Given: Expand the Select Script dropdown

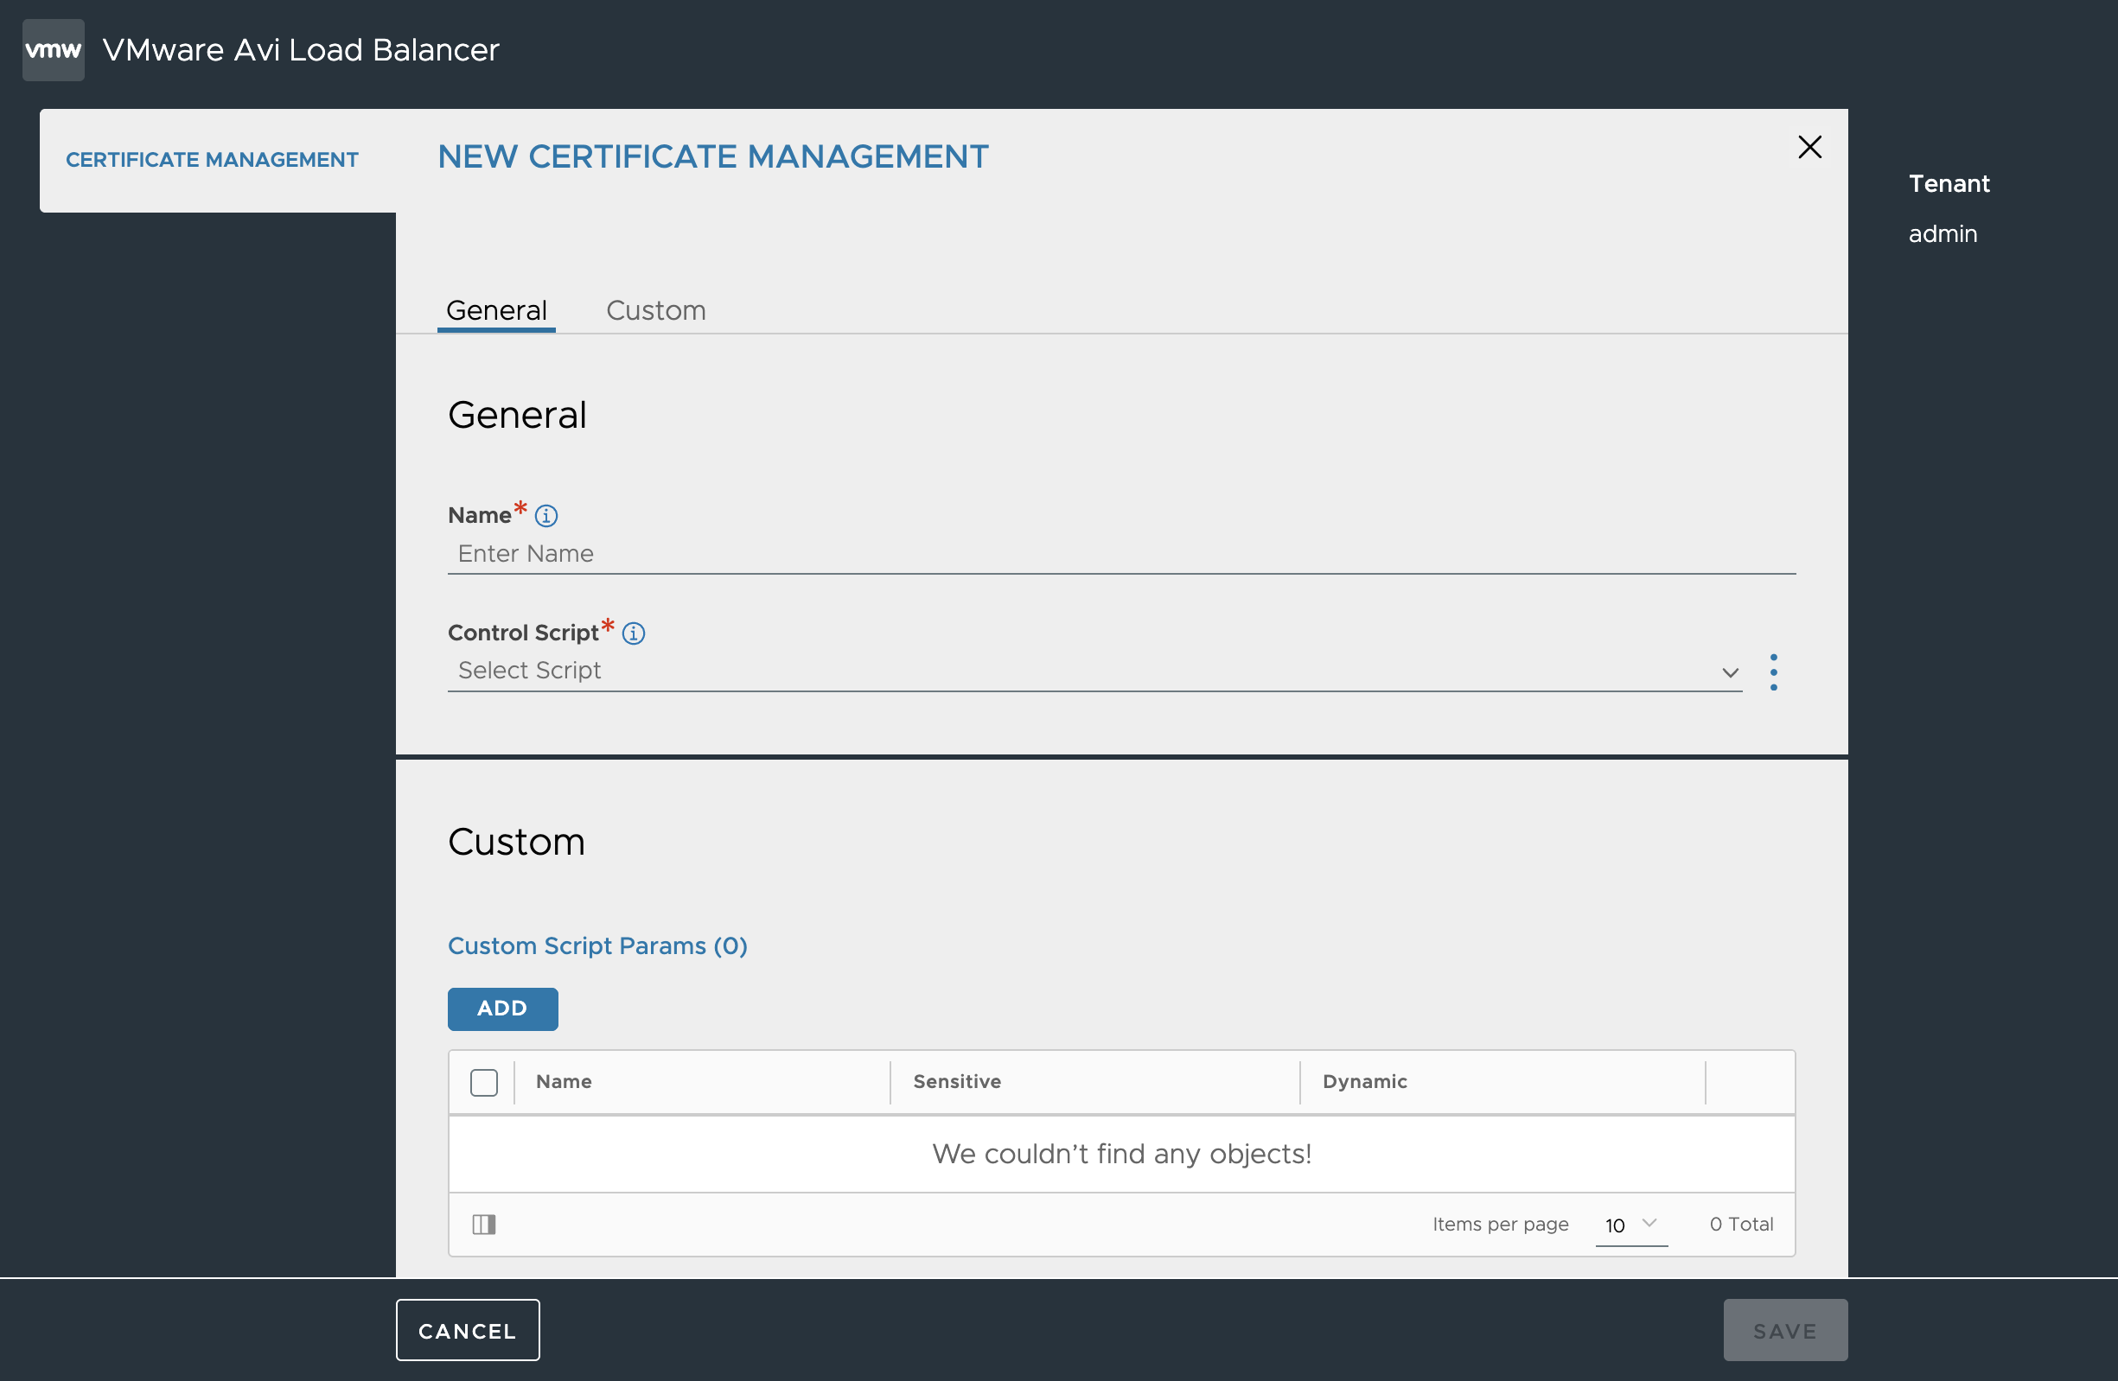Looking at the screenshot, I should (x=1094, y=671).
